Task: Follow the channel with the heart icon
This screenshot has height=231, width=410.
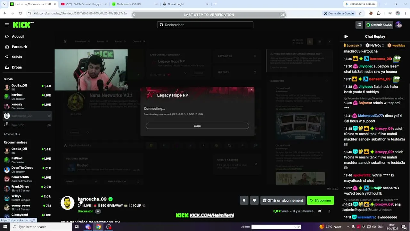Action: pyautogui.click(x=254, y=201)
